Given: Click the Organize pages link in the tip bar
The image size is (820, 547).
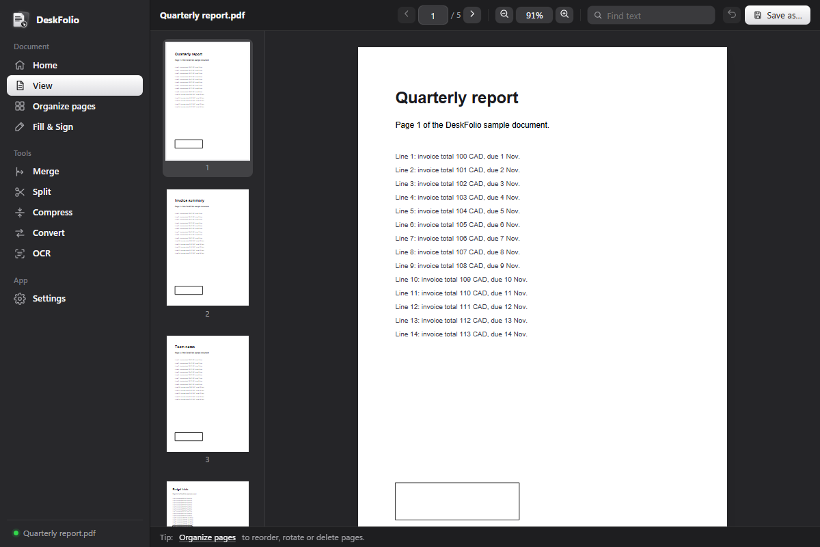Looking at the screenshot, I should point(207,537).
